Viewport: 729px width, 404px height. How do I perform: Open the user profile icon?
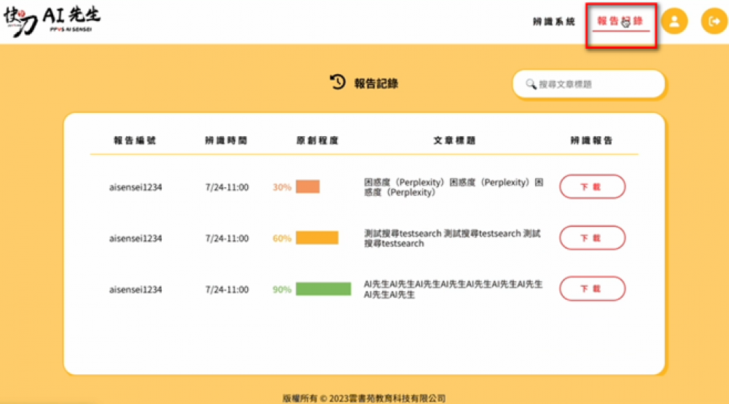[x=674, y=21]
